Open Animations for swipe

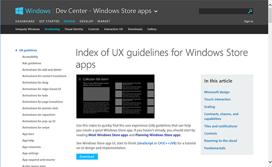[x=36, y=128]
